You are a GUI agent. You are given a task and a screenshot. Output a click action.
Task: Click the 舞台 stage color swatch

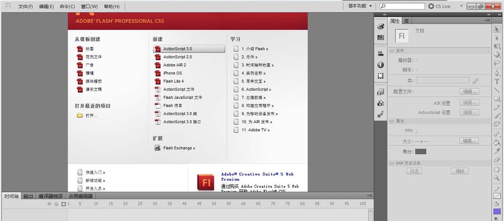click(x=420, y=151)
